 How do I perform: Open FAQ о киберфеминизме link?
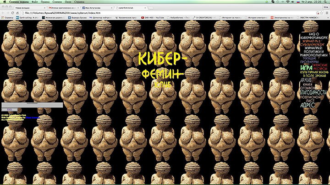[314, 36]
